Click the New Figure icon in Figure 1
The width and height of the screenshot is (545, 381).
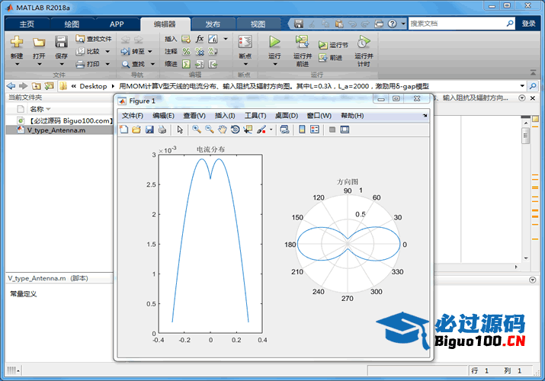(x=123, y=130)
